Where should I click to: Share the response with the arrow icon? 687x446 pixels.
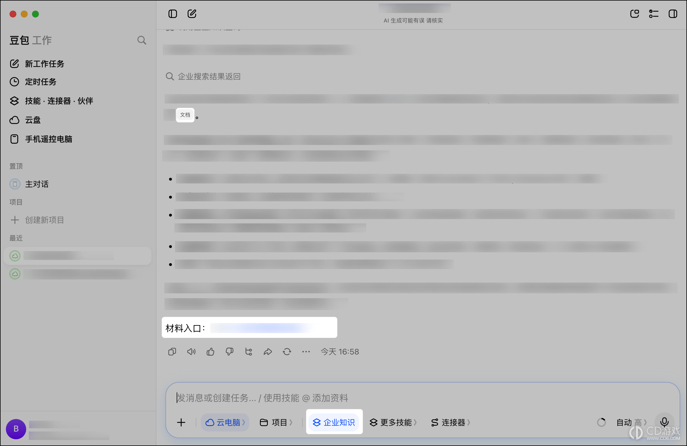tap(268, 352)
